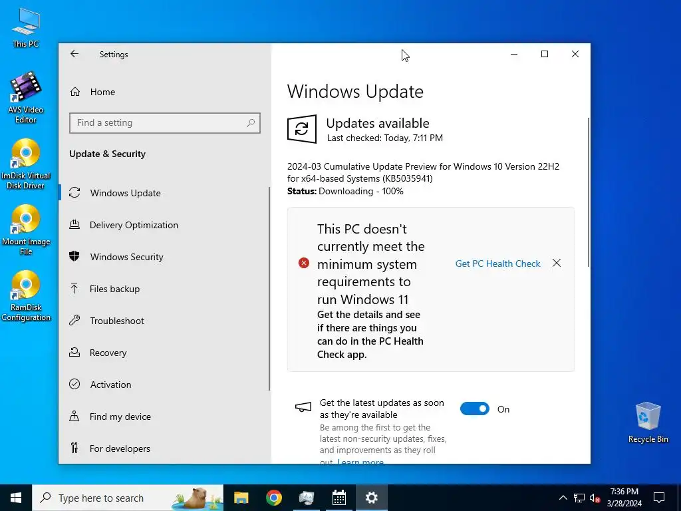Click the Status: Downloading - 100% text

[x=345, y=191]
